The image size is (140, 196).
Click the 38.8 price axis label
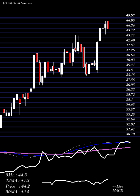(x=130, y=70)
